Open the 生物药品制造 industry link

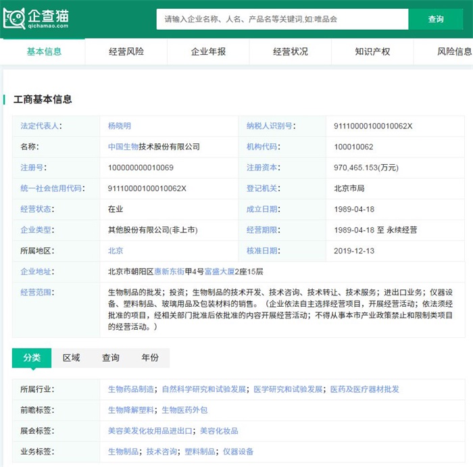[131, 389]
